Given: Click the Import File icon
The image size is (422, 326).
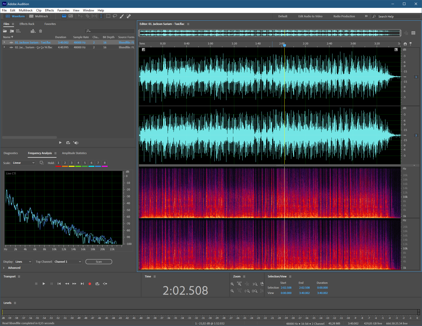Looking at the screenshot, I should pyautogui.click(x=12, y=31).
